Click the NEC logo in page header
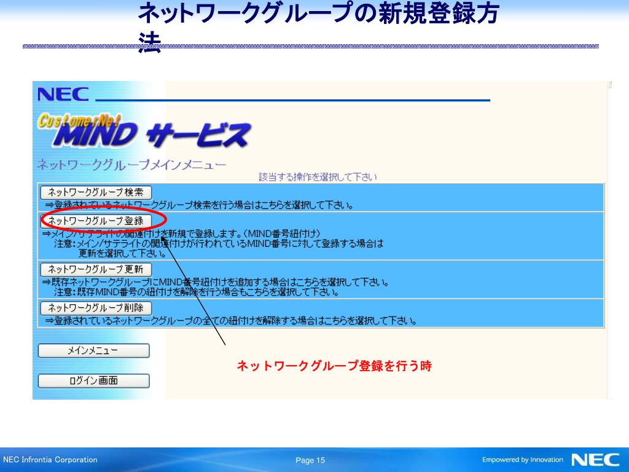This screenshot has height=472, width=629. (x=63, y=95)
